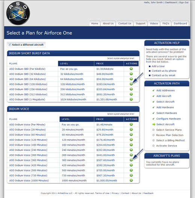Viewport: 195px width, 198px height.
Task: Go to checked Select Aircraft step
Action: (165, 102)
